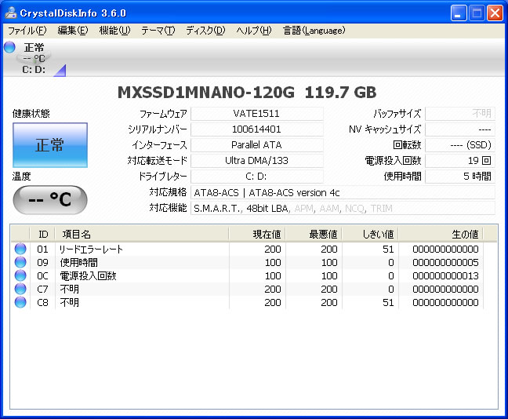Click the blue 正常 health status button
This screenshot has height=419, width=508.
[50, 145]
